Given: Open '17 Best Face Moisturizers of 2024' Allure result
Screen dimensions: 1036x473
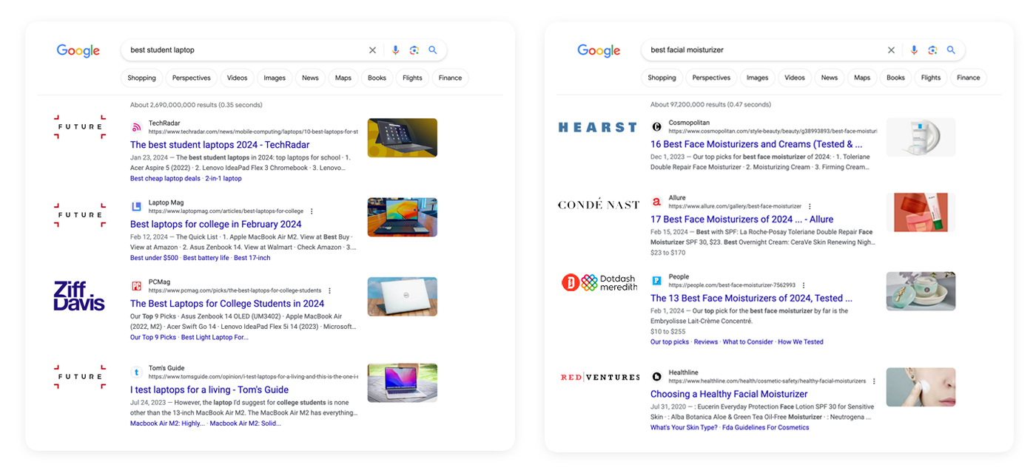Looking at the screenshot, I should (741, 219).
